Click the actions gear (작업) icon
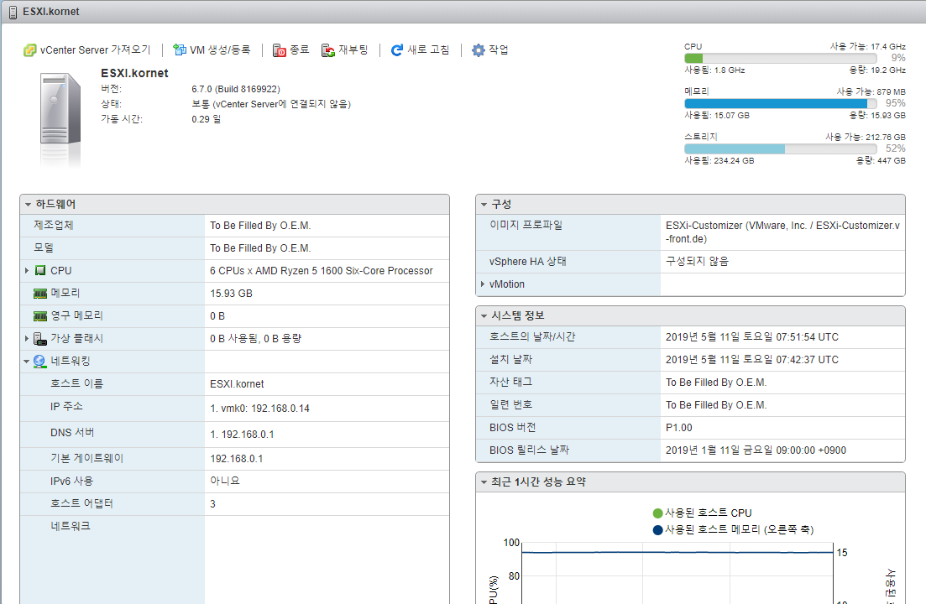The image size is (926, 604). click(479, 50)
